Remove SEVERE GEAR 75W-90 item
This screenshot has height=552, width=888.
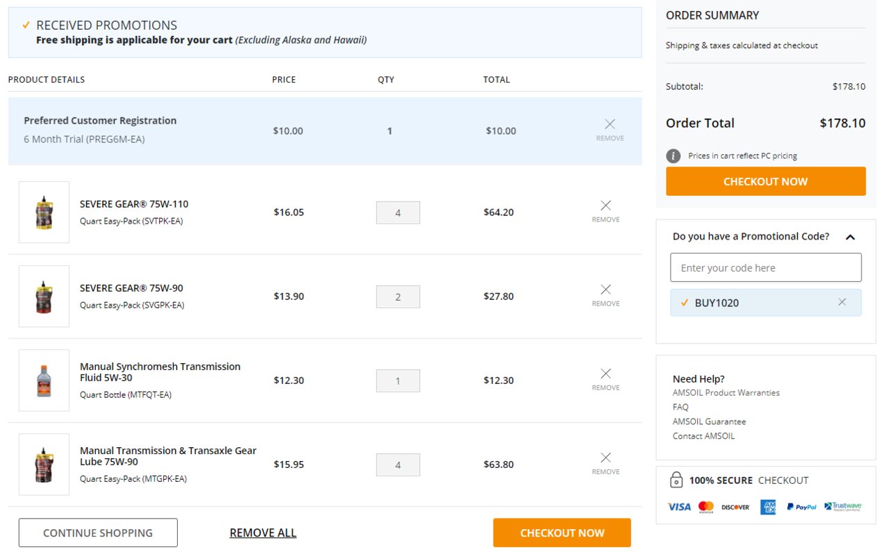605,295
